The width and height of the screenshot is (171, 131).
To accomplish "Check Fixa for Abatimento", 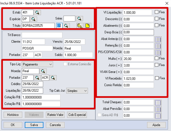I will point(156,25).
